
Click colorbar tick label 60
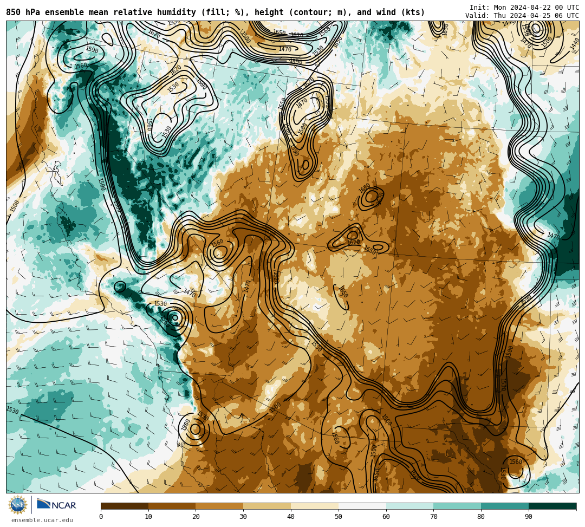(386, 517)
